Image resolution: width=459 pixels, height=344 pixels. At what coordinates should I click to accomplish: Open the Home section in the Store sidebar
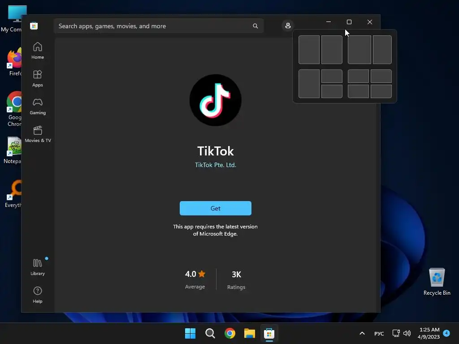click(x=38, y=51)
